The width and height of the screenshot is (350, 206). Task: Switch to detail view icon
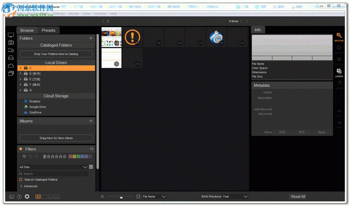pyautogui.click(x=45, y=196)
